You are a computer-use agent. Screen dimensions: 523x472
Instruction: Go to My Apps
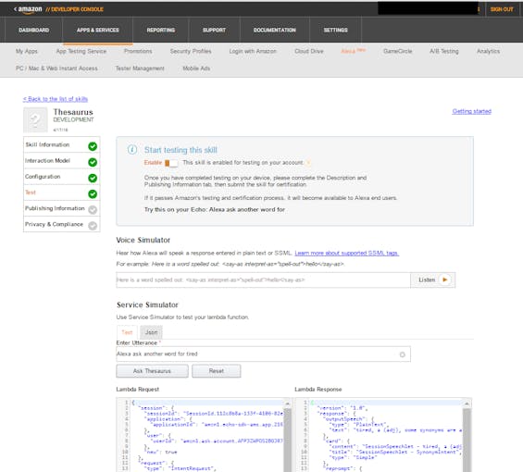(x=27, y=51)
